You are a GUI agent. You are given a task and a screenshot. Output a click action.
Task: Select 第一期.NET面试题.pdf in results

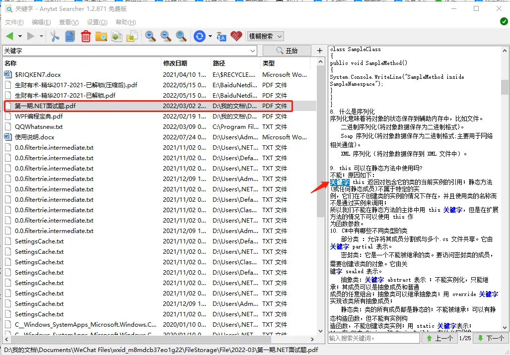[159, 106]
